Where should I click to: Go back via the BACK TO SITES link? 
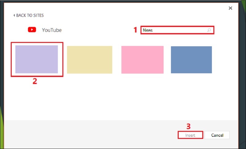point(30,15)
